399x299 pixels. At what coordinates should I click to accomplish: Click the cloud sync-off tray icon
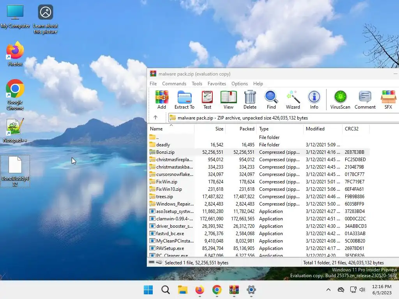coord(341,290)
